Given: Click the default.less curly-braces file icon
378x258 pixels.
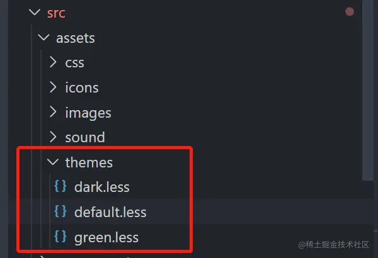Looking at the screenshot, I should (60, 211).
